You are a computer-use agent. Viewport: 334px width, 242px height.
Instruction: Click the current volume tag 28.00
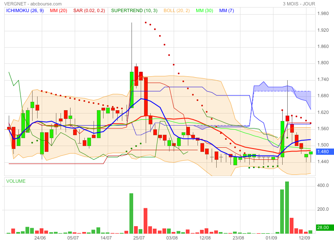pyautogui.click(x=324, y=227)
